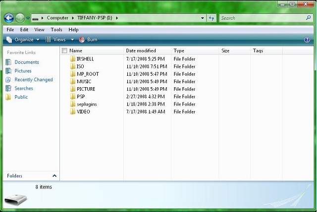Select the seplugins folder icon

click(x=72, y=104)
